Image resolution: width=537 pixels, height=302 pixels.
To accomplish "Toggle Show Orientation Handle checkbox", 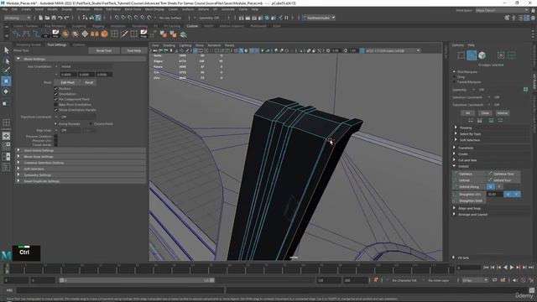I will pos(56,110).
